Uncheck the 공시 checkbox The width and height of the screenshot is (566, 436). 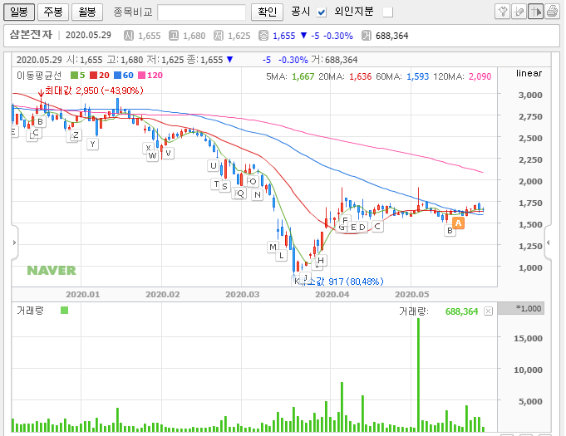(x=322, y=12)
